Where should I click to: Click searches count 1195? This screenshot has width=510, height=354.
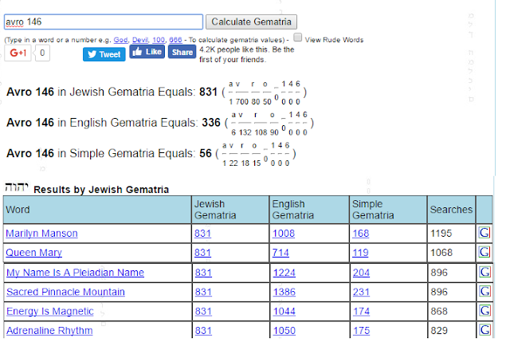click(x=441, y=234)
